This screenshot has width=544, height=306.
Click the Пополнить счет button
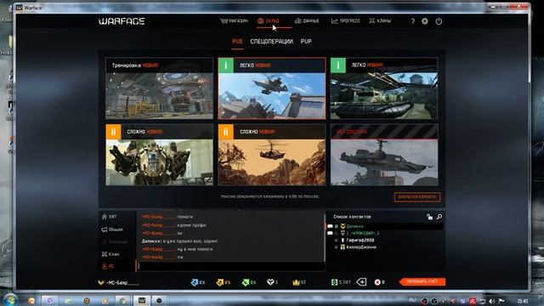tap(422, 281)
